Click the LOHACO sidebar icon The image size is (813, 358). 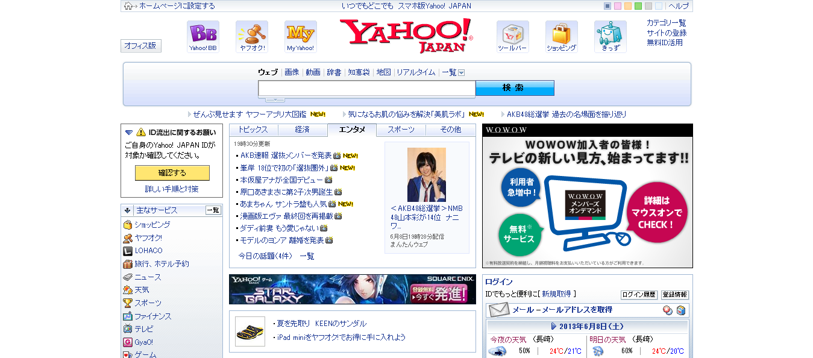coord(128,251)
